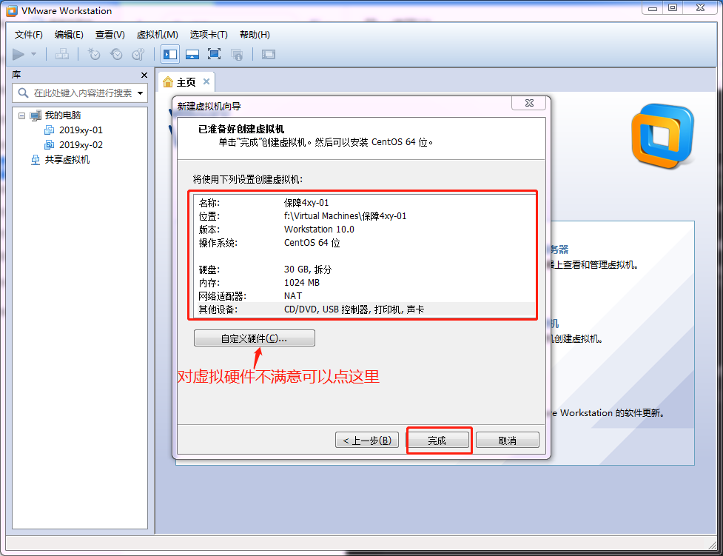Open the 选项卡(T) menu
This screenshot has width=723, height=556.
pos(209,35)
